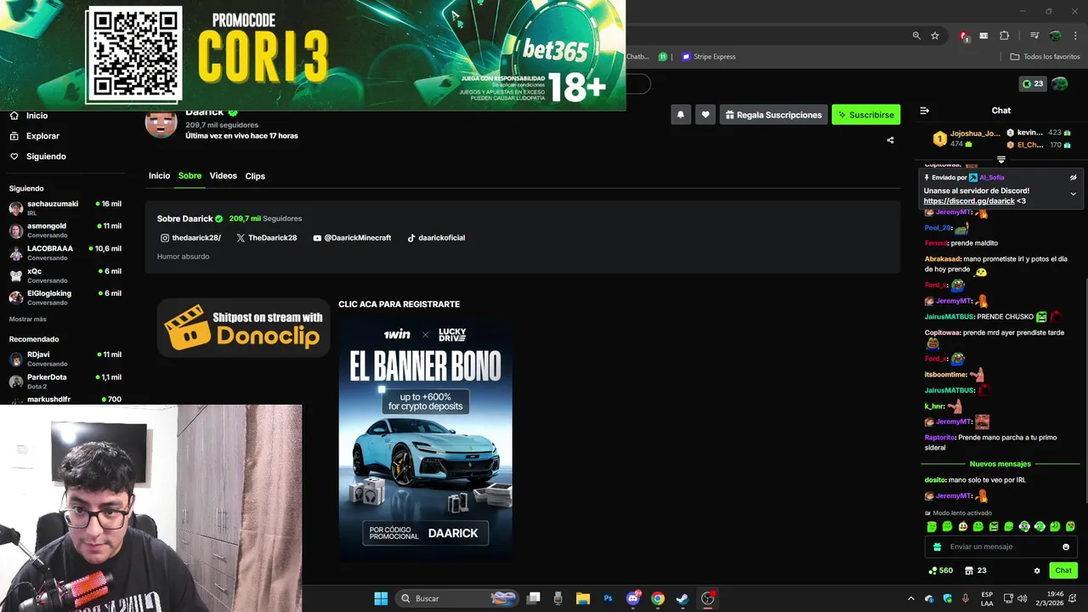1088x612 pixels.
Task: Click in the Enviar un mensaje field
Action: [x=1001, y=547]
